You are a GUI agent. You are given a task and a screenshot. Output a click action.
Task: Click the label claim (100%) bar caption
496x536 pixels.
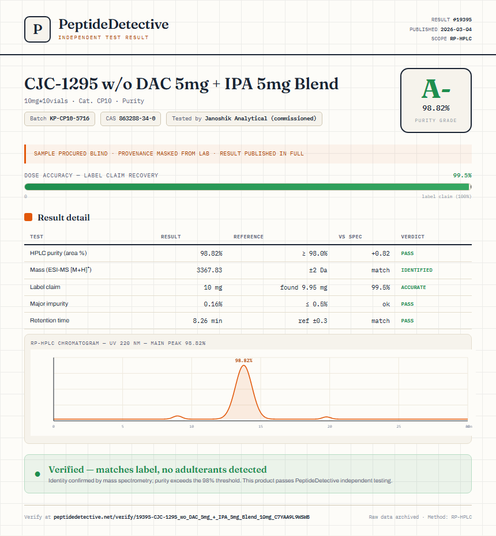click(446, 196)
